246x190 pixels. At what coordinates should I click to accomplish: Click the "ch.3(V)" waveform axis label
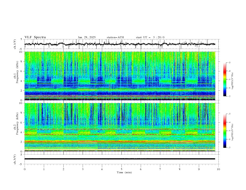(15, 159)
